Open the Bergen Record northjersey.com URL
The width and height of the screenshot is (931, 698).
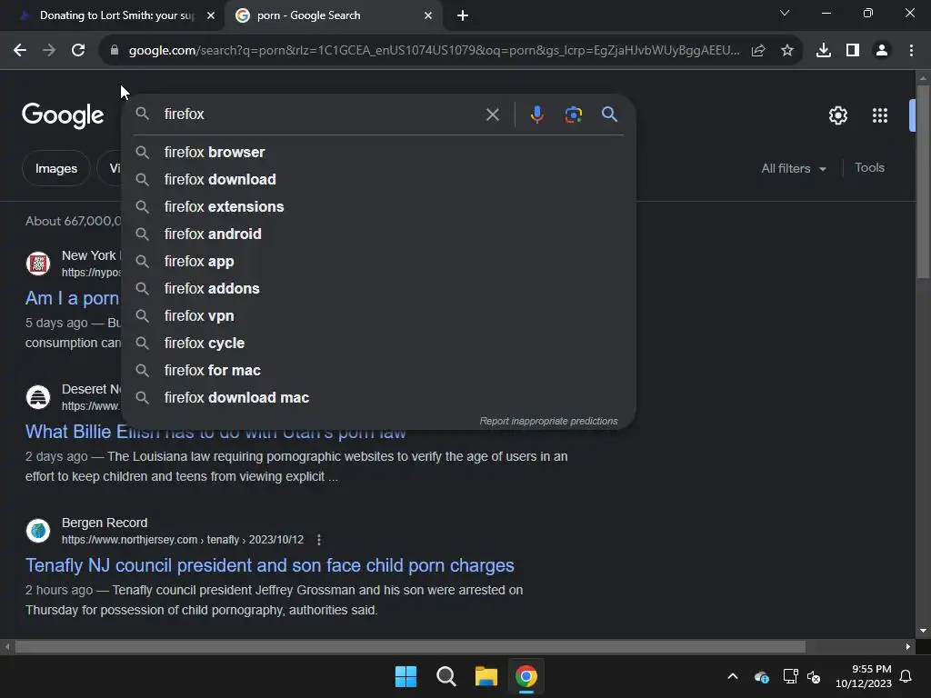click(x=182, y=540)
